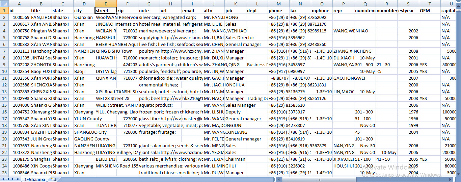Click the Select All corner box
This screenshot has width=461, height=182.
pyautogui.click(x=4, y=4)
